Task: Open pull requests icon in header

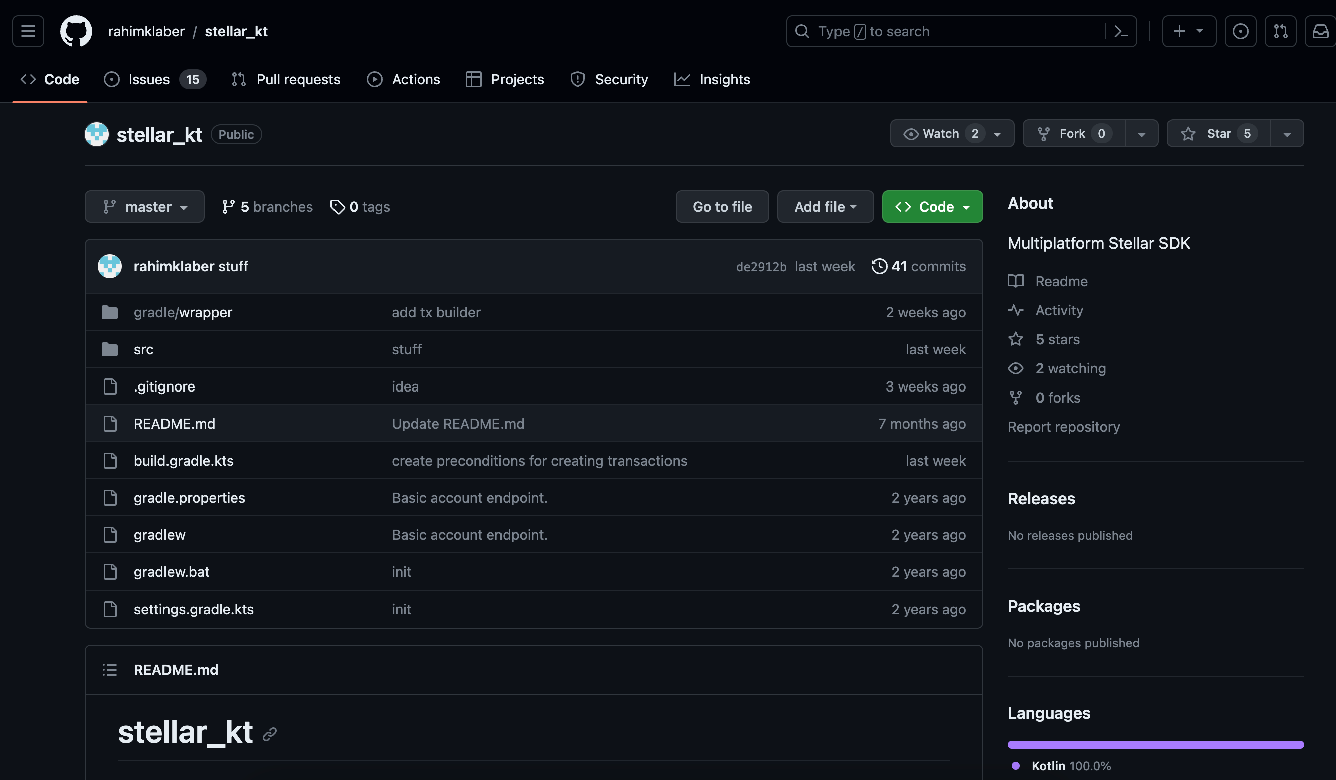Action: [x=1281, y=31]
